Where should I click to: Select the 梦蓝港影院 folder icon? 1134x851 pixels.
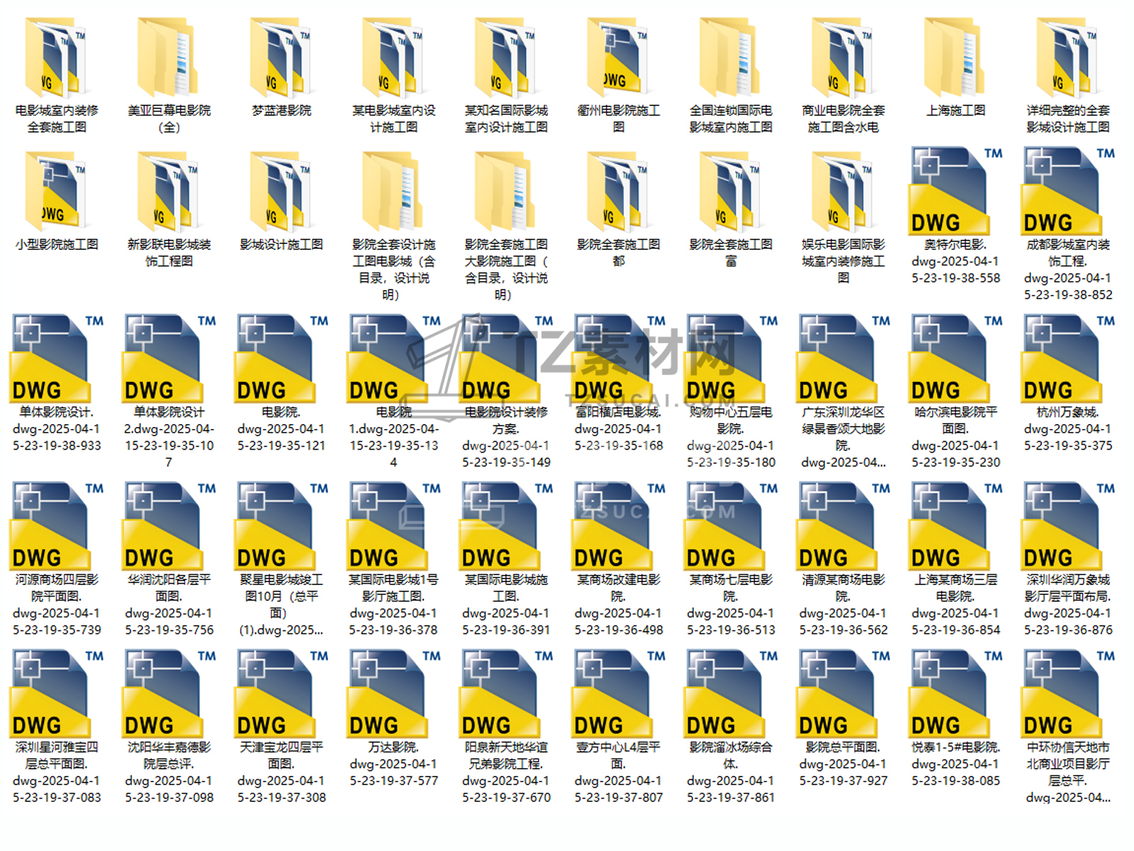click(x=281, y=57)
